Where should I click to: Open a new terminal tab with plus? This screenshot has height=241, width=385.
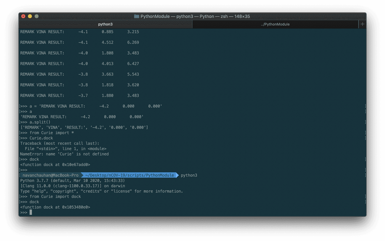tap(362, 24)
